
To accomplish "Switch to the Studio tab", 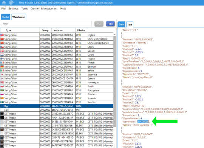I will point(5,17).
